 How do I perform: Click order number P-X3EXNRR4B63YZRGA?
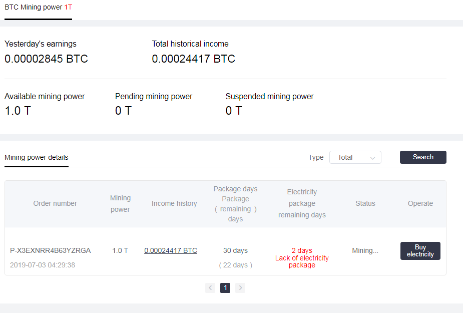click(x=51, y=250)
